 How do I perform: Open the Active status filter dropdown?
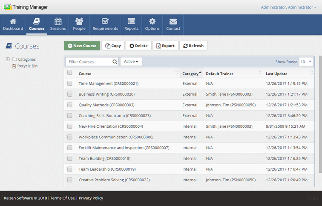pos(131,62)
